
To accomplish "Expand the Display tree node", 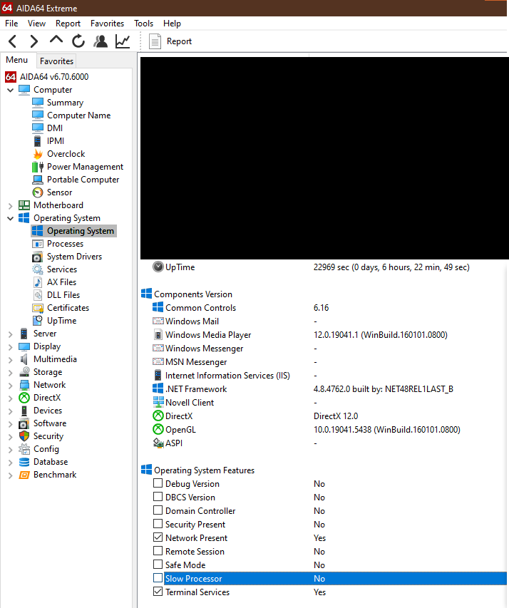I will pyautogui.click(x=11, y=346).
